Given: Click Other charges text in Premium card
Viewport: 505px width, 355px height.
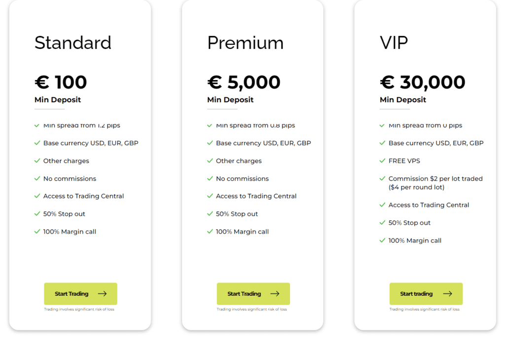Looking at the screenshot, I should pyautogui.click(x=239, y=161).
